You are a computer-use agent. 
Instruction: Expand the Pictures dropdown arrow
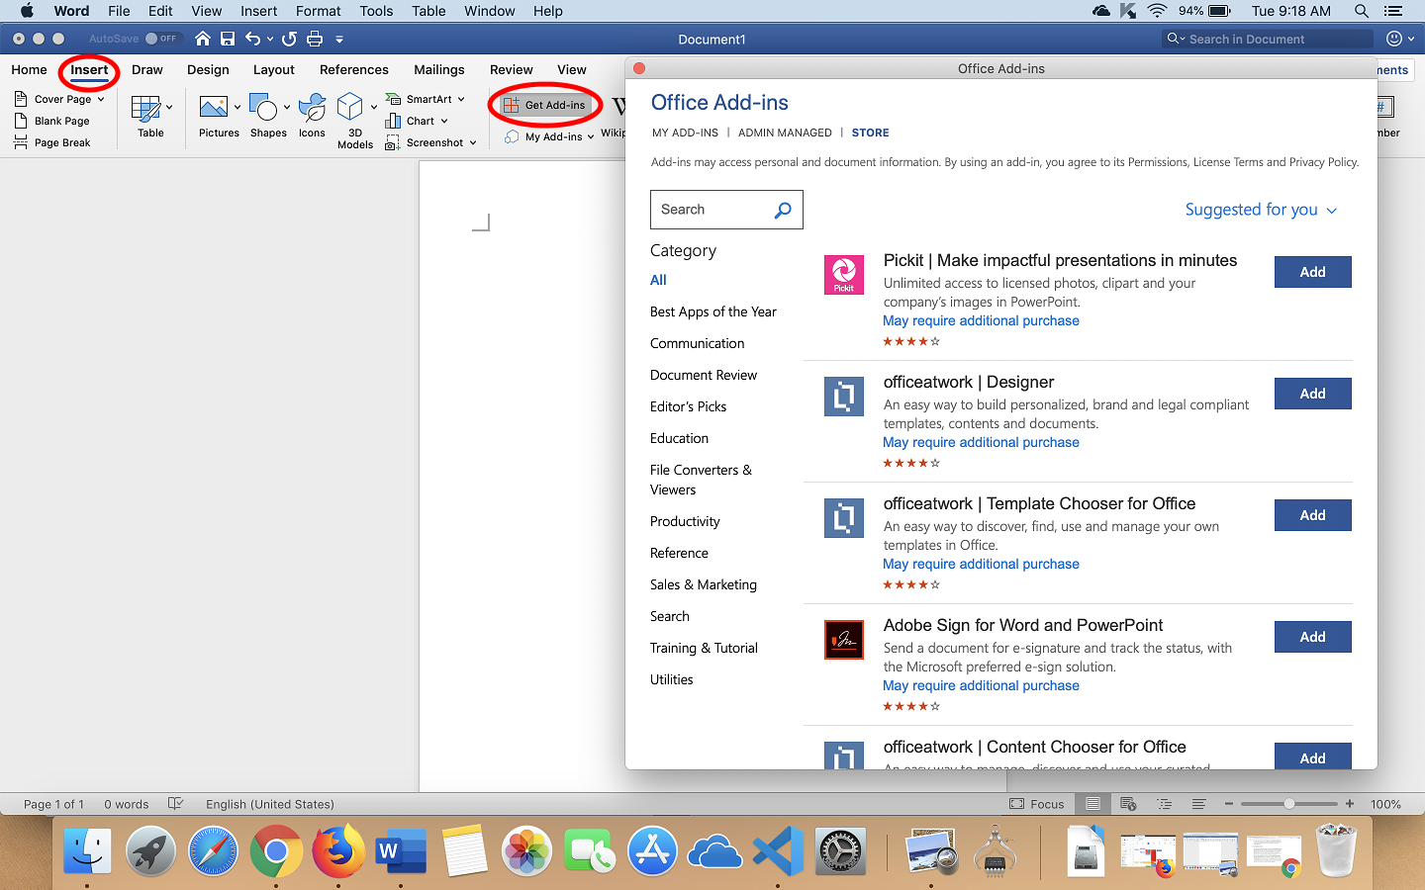237,107
